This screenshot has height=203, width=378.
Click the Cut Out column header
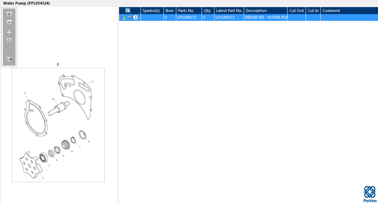click(296, 11)
